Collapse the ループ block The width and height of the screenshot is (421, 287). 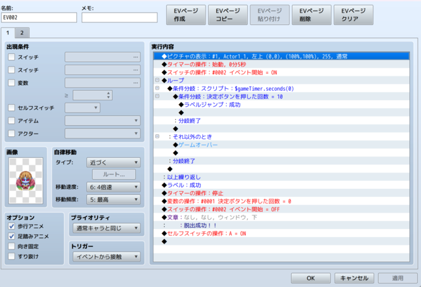tap(157, 80)
